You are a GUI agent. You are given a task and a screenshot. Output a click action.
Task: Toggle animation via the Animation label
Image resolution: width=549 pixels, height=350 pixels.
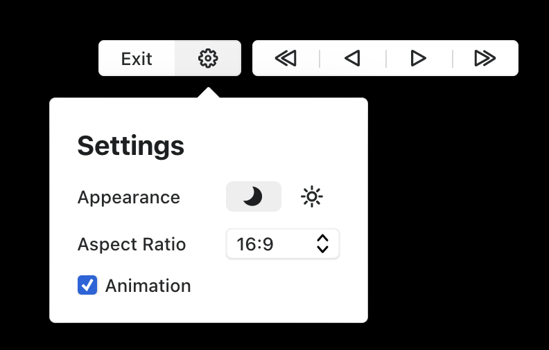click(148, 286)
